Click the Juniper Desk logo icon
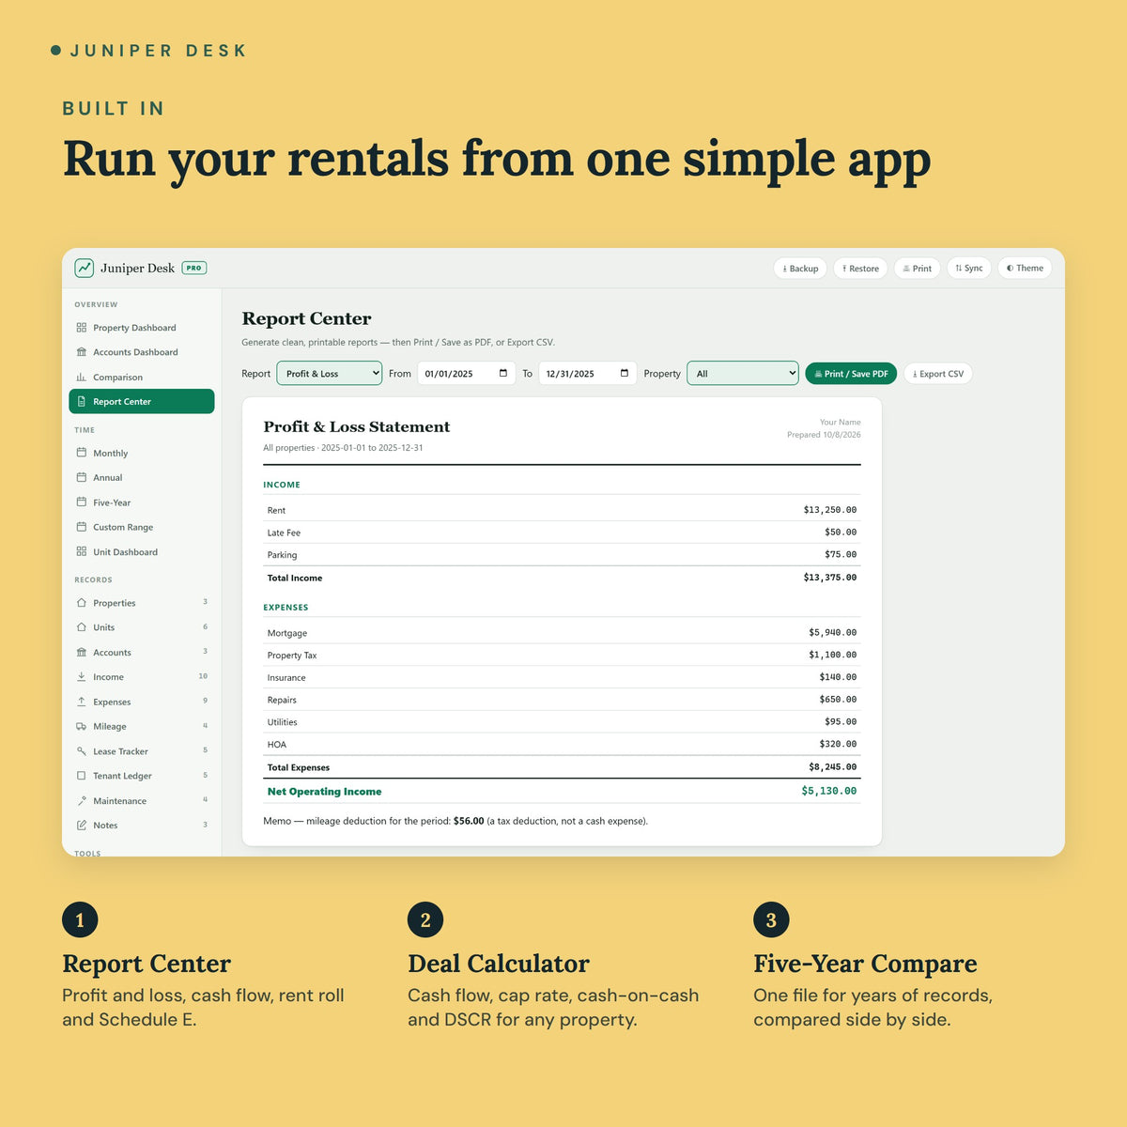This screenshot has width=1127, height=1127. [x=85, y=268]
